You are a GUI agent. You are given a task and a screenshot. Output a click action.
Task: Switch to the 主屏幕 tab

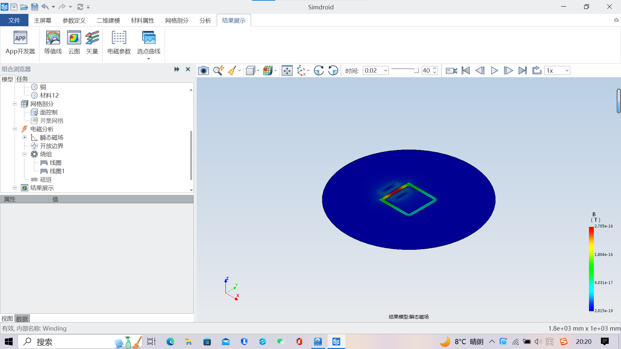43,20
